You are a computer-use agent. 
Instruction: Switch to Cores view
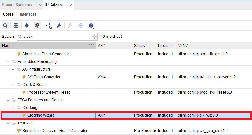pos(8,14)
